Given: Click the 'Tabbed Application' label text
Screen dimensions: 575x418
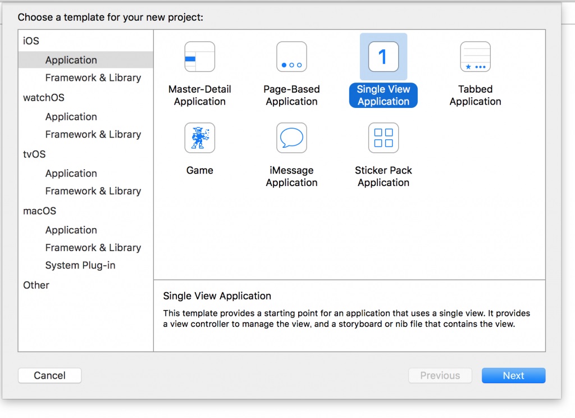Looking at the screenshot, I should pos(475,96).
